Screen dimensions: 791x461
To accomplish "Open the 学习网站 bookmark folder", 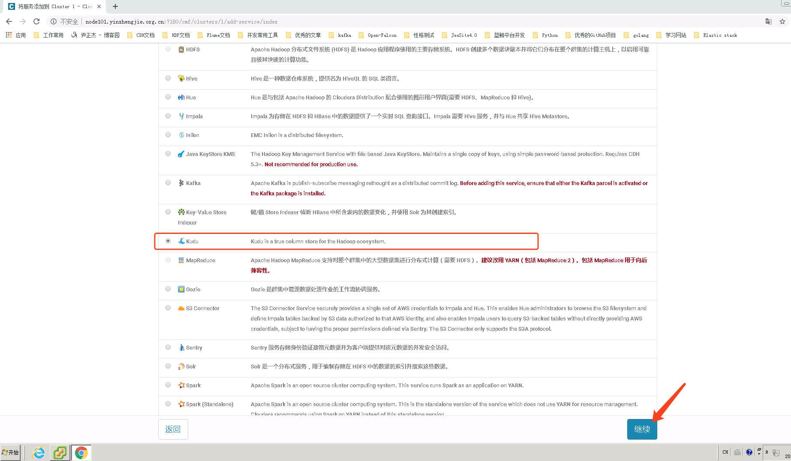I will 671,35.
